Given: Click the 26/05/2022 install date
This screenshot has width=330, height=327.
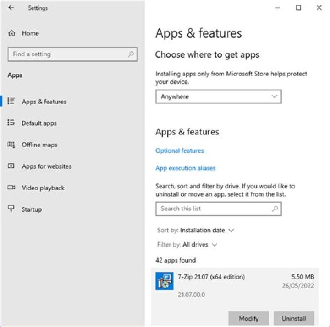Looking at the screenshot, I should coord(298,286).
